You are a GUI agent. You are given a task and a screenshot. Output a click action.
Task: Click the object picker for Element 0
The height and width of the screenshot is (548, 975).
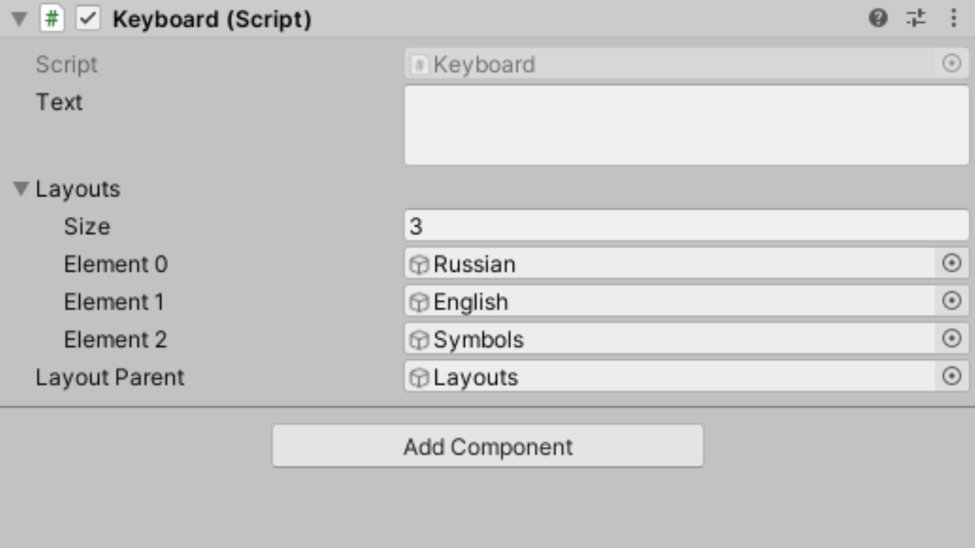tap(952, 263)
